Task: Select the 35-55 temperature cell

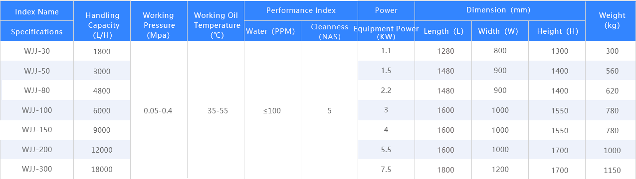Action: [x=215, y=110]
